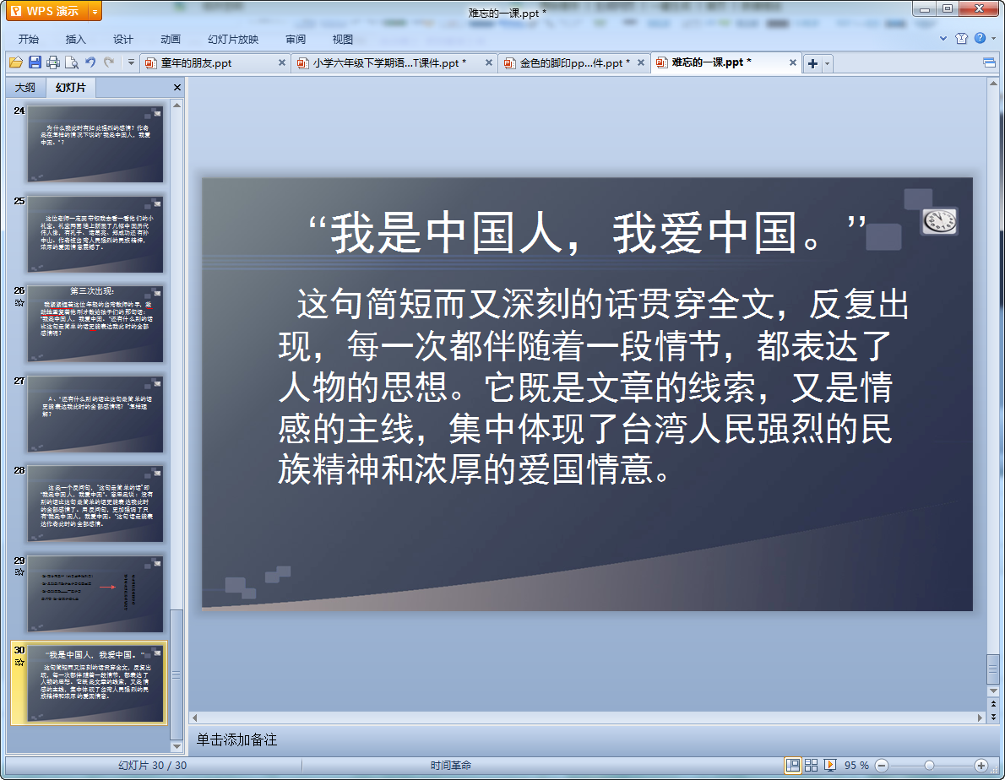
Task: Start slideshow from status bar play icon
Action: [830, 766]
